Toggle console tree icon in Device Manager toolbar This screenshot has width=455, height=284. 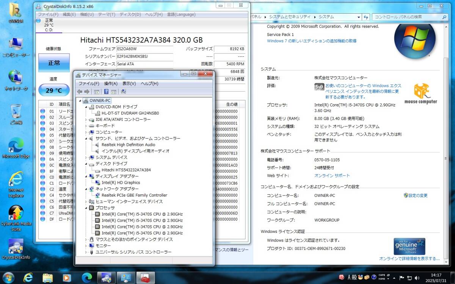(x=97, y=92)
